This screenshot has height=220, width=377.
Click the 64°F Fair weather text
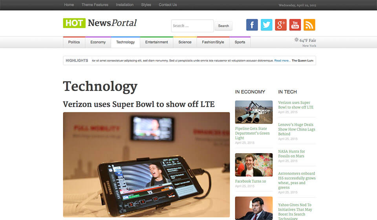pos(308,40)
